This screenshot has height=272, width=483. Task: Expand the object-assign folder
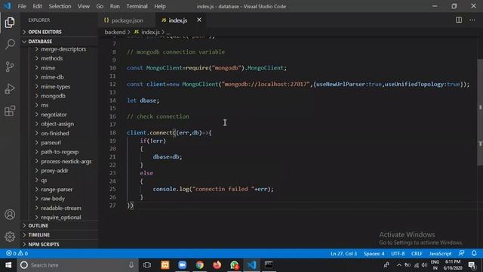point(57,124)
